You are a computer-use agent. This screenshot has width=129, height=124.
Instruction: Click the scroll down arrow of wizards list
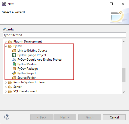[x=123, y=92]
